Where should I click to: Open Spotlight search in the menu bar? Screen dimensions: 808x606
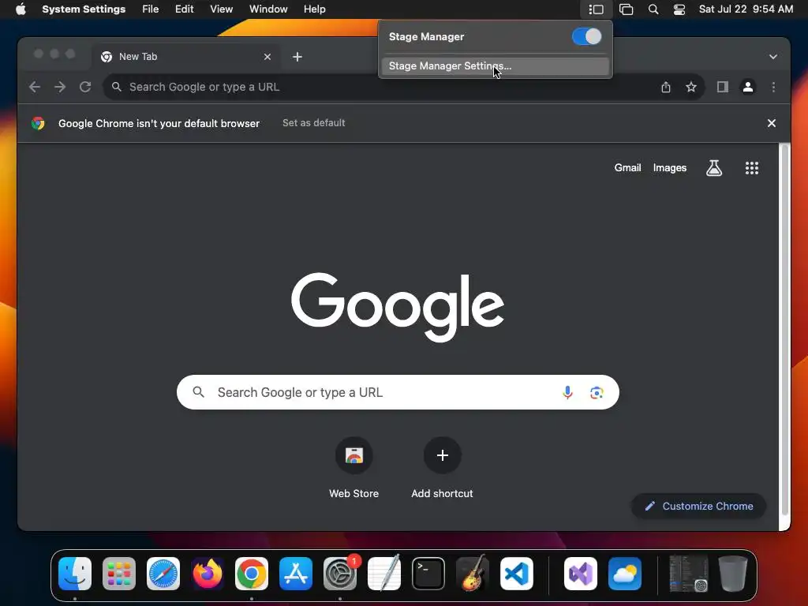[x=653, y=9]
